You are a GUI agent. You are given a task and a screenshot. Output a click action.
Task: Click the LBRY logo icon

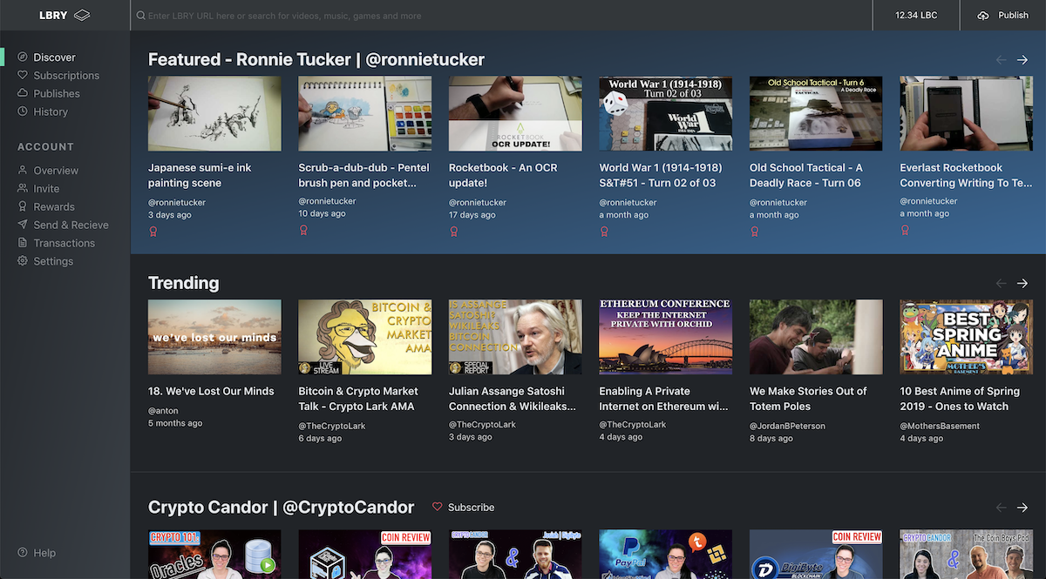pos(81,16)
